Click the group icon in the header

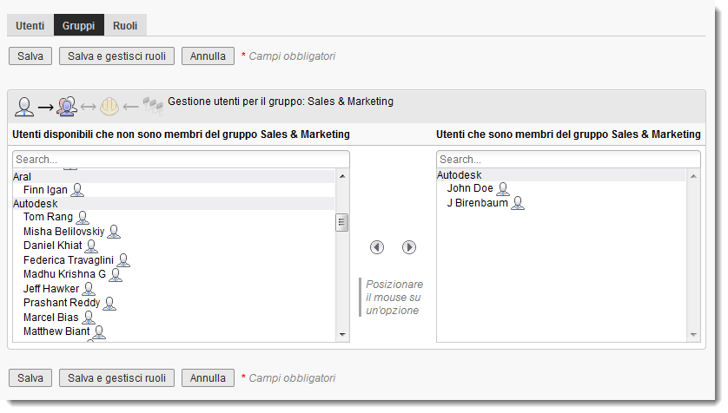coord(67,108)
